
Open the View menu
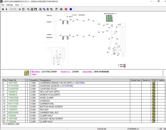click(17, 5)
